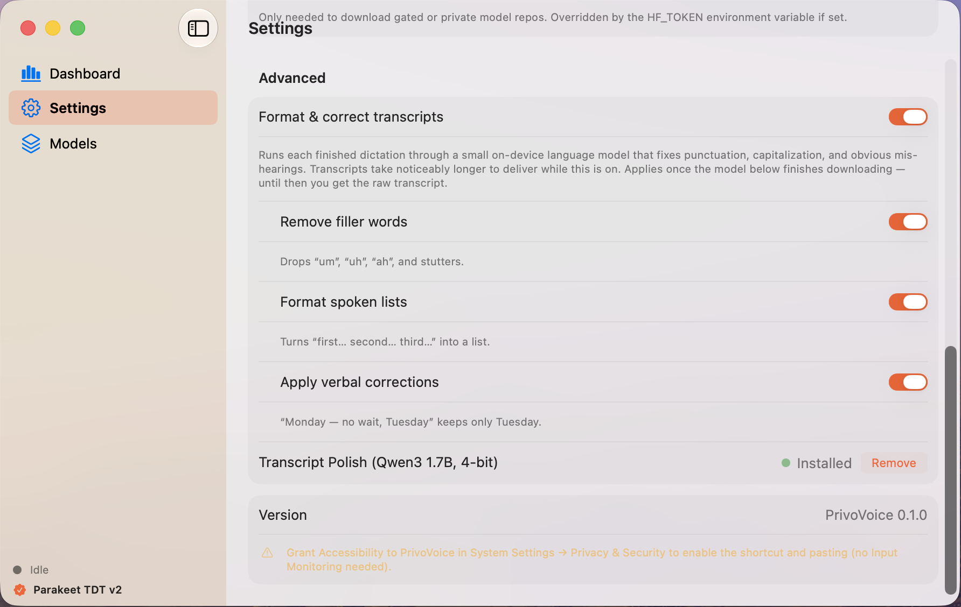Click the Turns first second third description
Image resolution: width=961 pixels, height=607 pixels.
tap(385, 342)
